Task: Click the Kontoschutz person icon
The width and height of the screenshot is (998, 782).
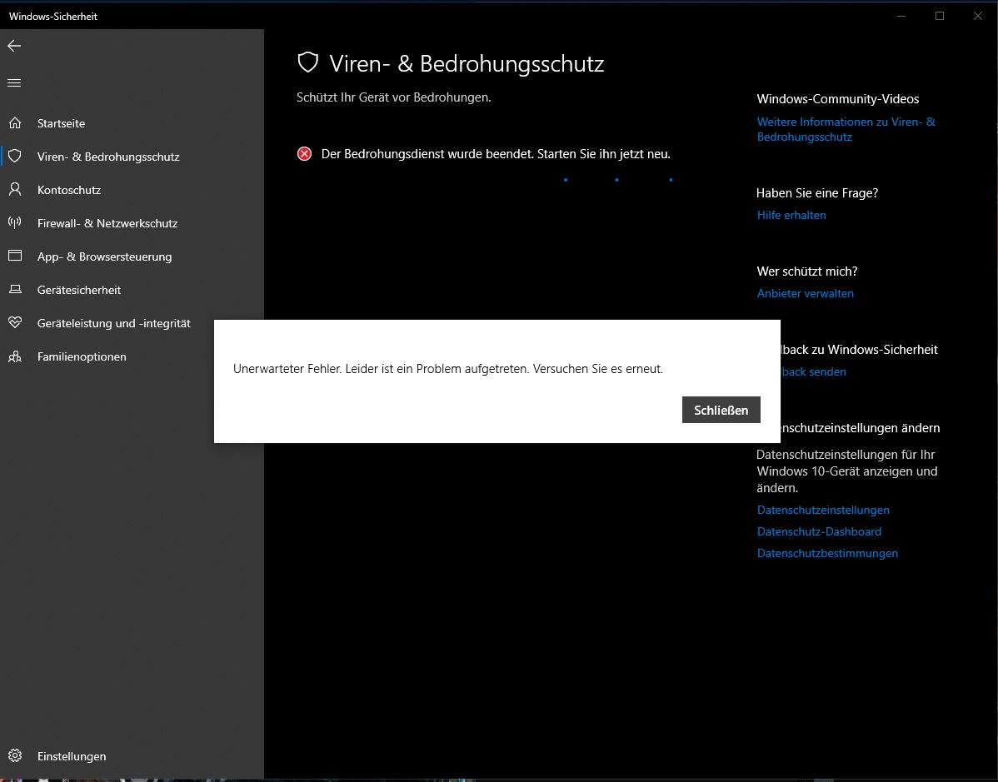Action: [x=15, y=190]
